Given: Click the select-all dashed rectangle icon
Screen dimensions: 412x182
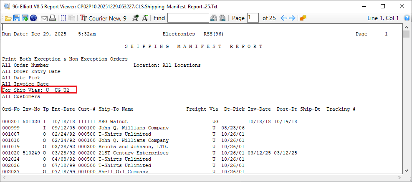Looking at the screenshot, I should (63, 18).
